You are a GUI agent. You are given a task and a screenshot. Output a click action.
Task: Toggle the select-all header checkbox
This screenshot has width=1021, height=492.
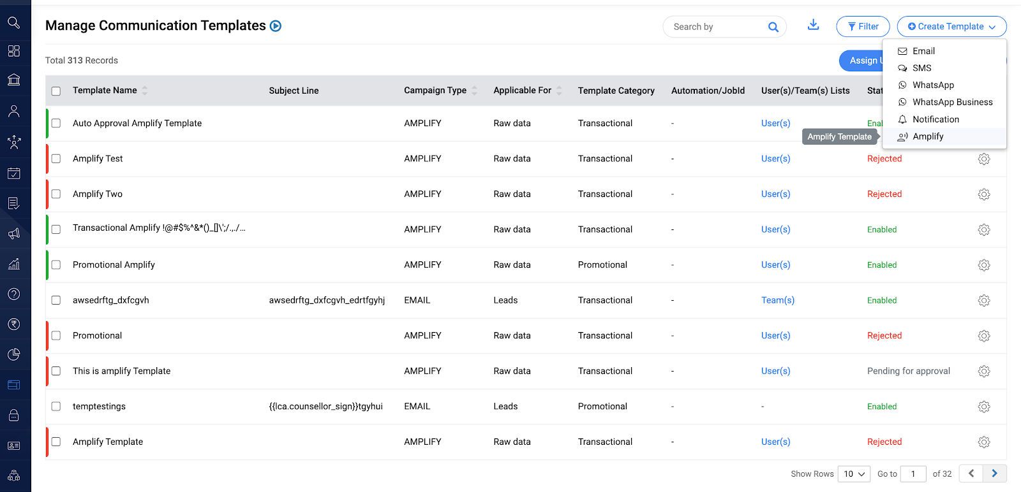coord(56,91)
